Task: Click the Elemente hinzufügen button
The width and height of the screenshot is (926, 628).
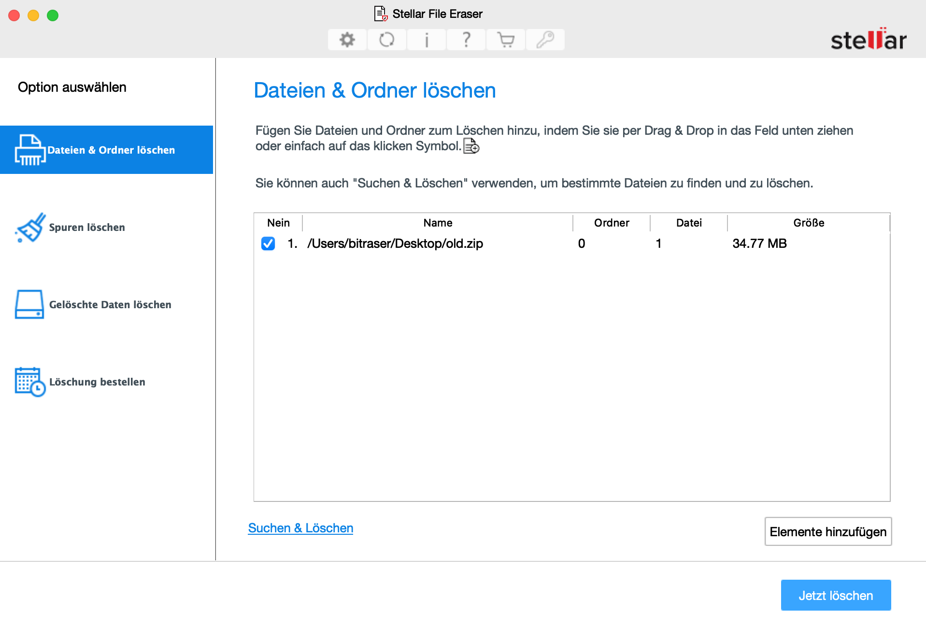Action: point(828,531)
